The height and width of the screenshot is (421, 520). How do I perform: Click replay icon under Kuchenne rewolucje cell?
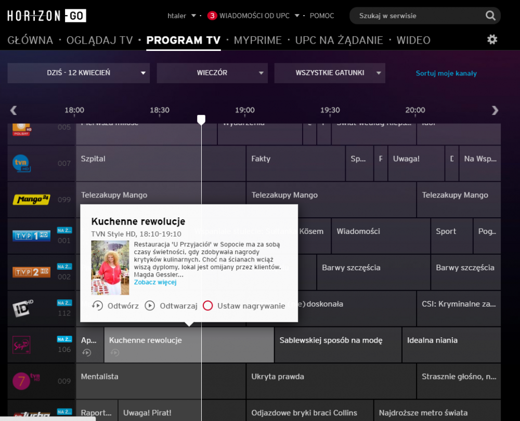click(115, 352)
